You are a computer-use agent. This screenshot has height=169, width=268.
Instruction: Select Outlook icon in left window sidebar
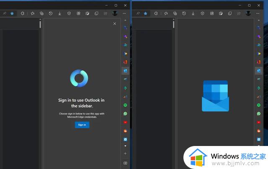125,71
